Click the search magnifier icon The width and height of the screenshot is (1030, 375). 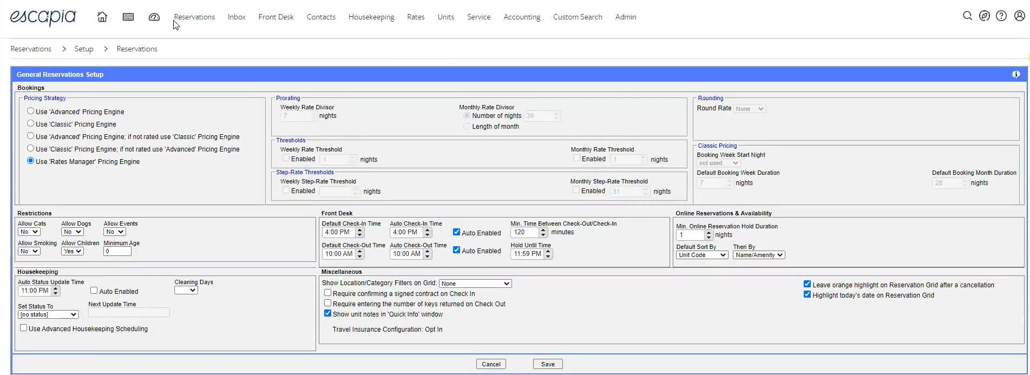(967, 16)
